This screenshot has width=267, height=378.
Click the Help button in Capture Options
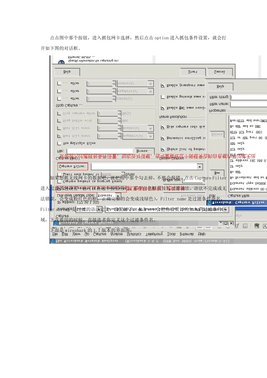pyautogui.click(x=67, y=72)
